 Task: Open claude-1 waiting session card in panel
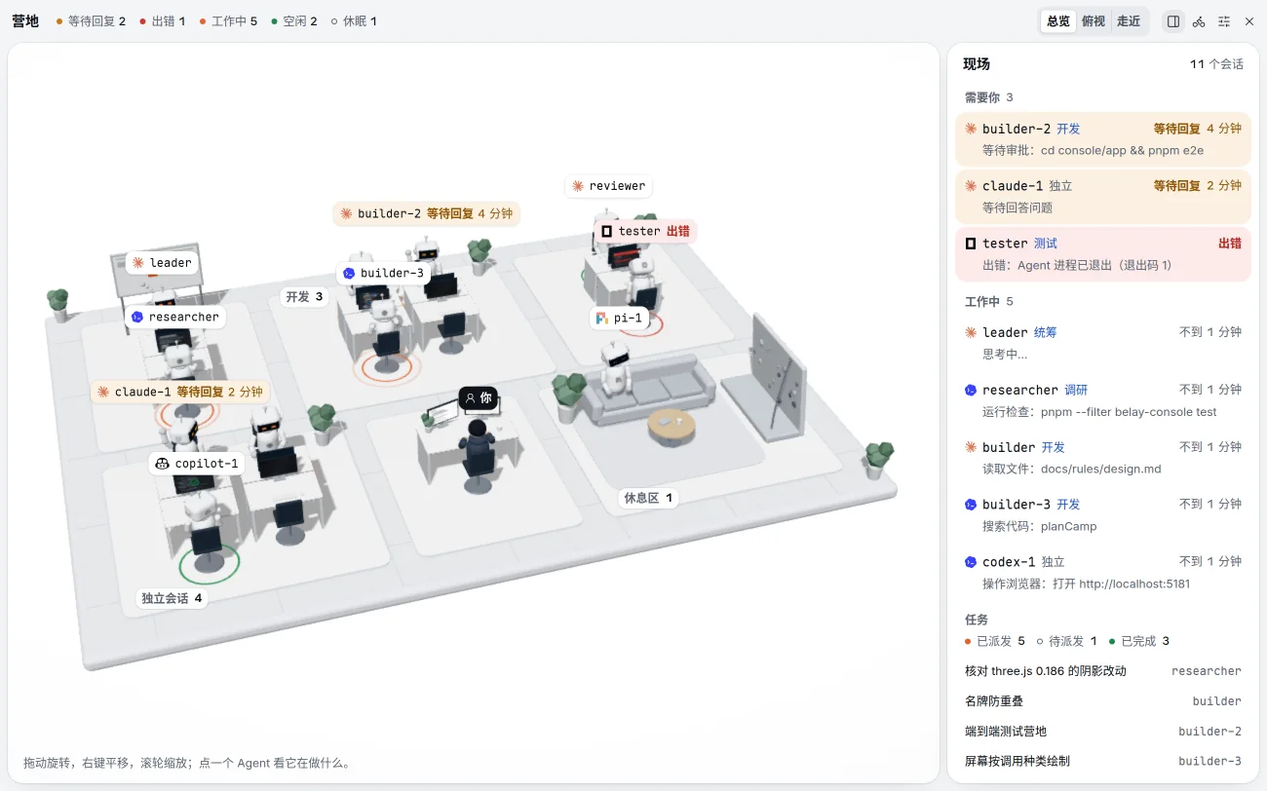pyautogui.click(x=1103, y=196)
